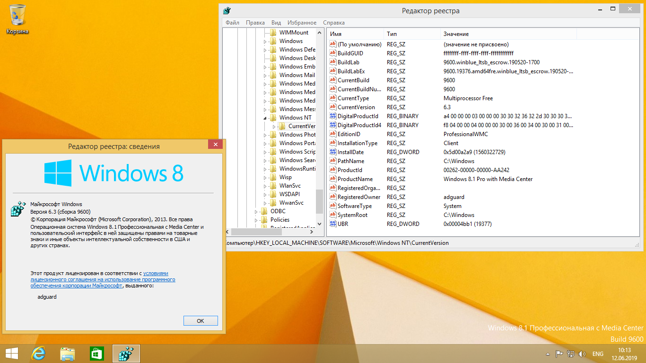The image size is (646, 363).
Task: Select the ProductName value icon
Action: 333,179
